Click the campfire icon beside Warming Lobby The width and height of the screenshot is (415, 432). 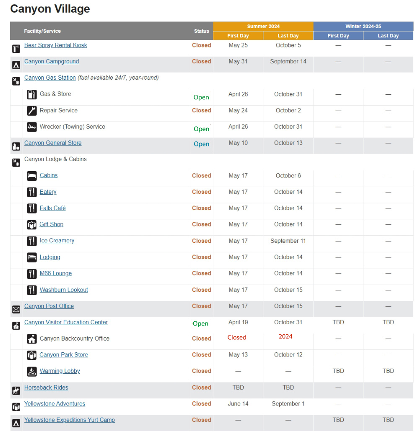[x=32, y=371]
